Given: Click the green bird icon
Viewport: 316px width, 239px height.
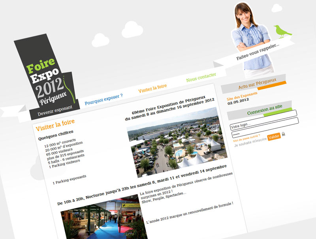Looking at the screenshot, I should [x=282, y=32].
